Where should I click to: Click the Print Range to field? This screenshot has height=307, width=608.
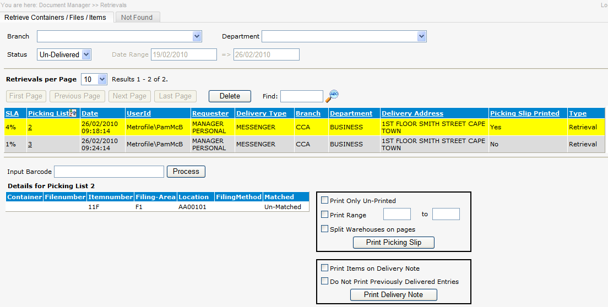446,214
